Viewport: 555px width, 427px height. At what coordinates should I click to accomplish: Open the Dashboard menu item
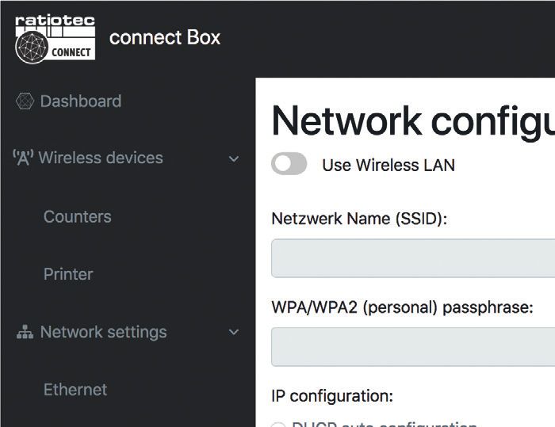point(81,101)
